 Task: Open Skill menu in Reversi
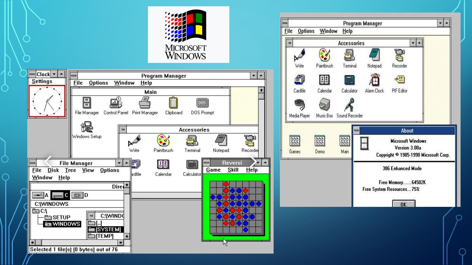point(233,170)
